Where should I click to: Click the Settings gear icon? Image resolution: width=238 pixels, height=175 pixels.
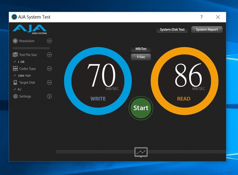15,96
